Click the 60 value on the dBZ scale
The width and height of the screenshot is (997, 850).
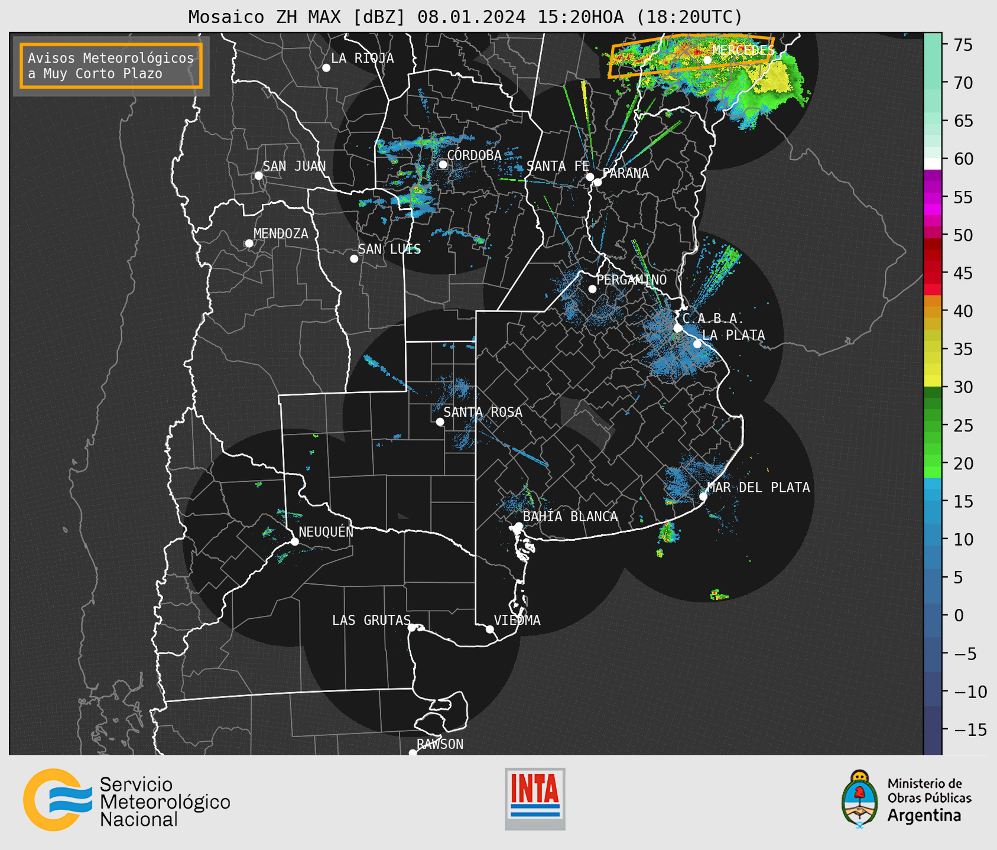pos(963,159)
